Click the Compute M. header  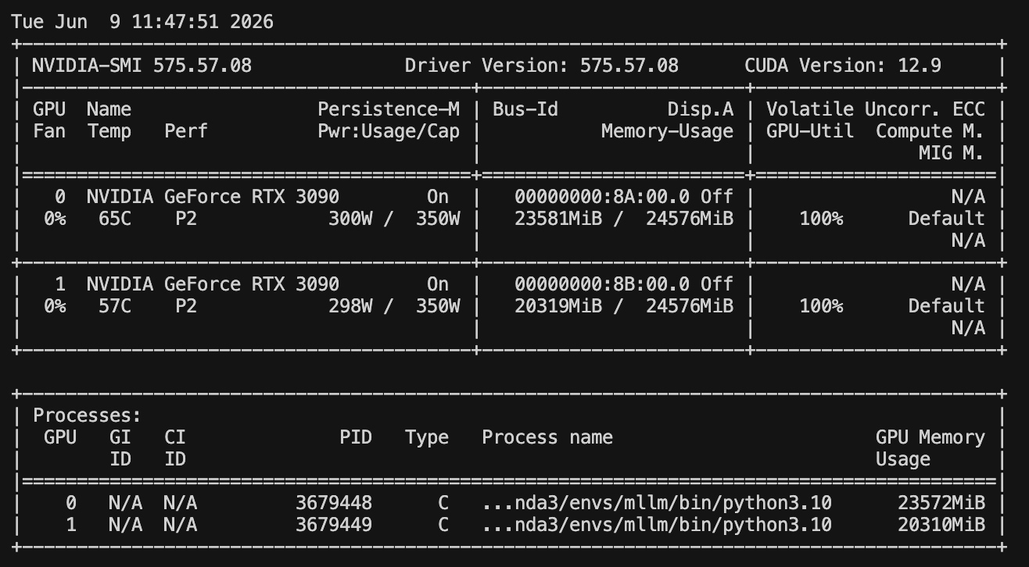(x=930, y=130)
